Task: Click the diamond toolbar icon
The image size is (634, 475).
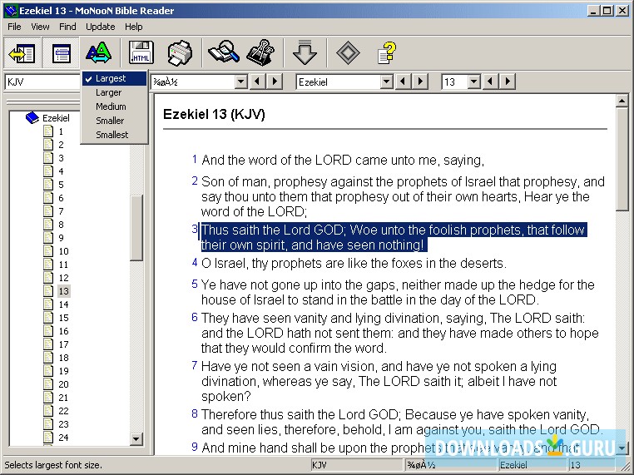Action: click(348, 53)
